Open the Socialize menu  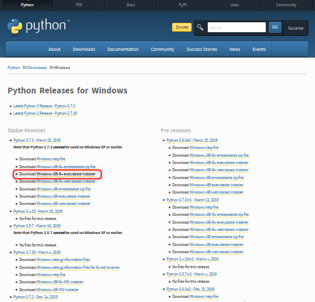point(295,28)
